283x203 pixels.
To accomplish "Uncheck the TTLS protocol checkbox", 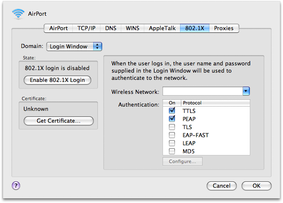I will [172, 110].
